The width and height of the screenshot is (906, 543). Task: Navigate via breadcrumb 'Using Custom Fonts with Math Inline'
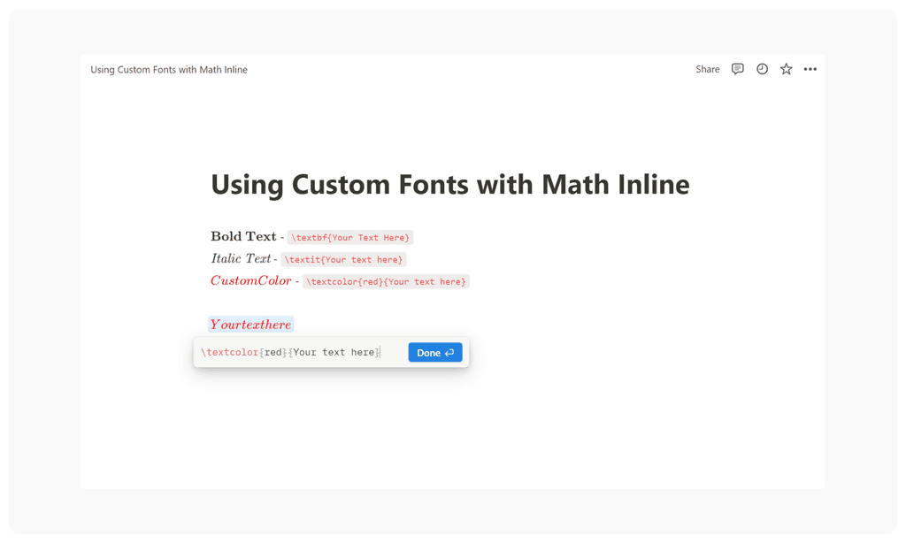tap(168, 69)
